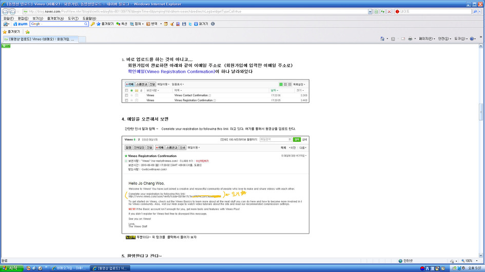
Task: Click the scrollbar down arrow
Action: (x=481, y=255)
